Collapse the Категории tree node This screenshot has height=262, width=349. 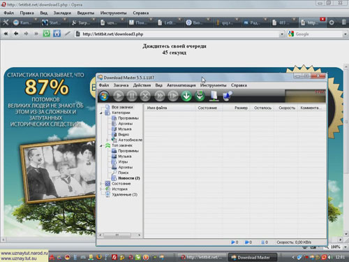click(101, 112)
